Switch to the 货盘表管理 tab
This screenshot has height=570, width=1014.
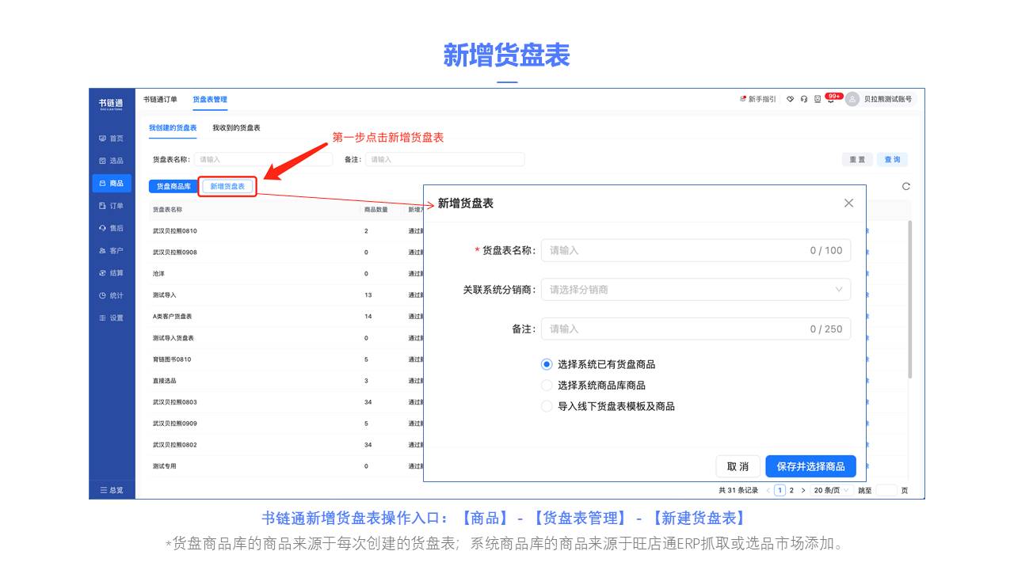click(x=210, y=99)
